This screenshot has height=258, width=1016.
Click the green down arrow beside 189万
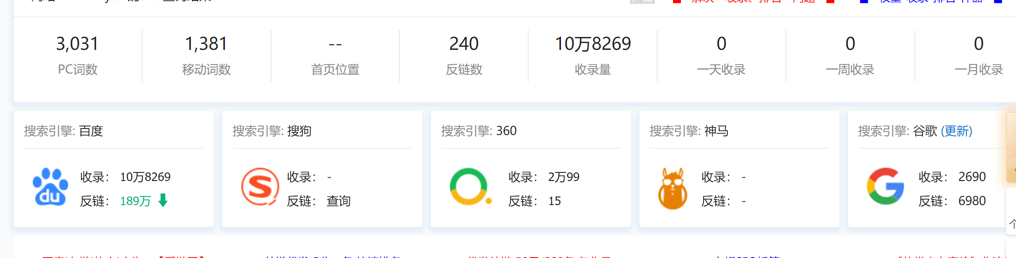coord(163,200)
